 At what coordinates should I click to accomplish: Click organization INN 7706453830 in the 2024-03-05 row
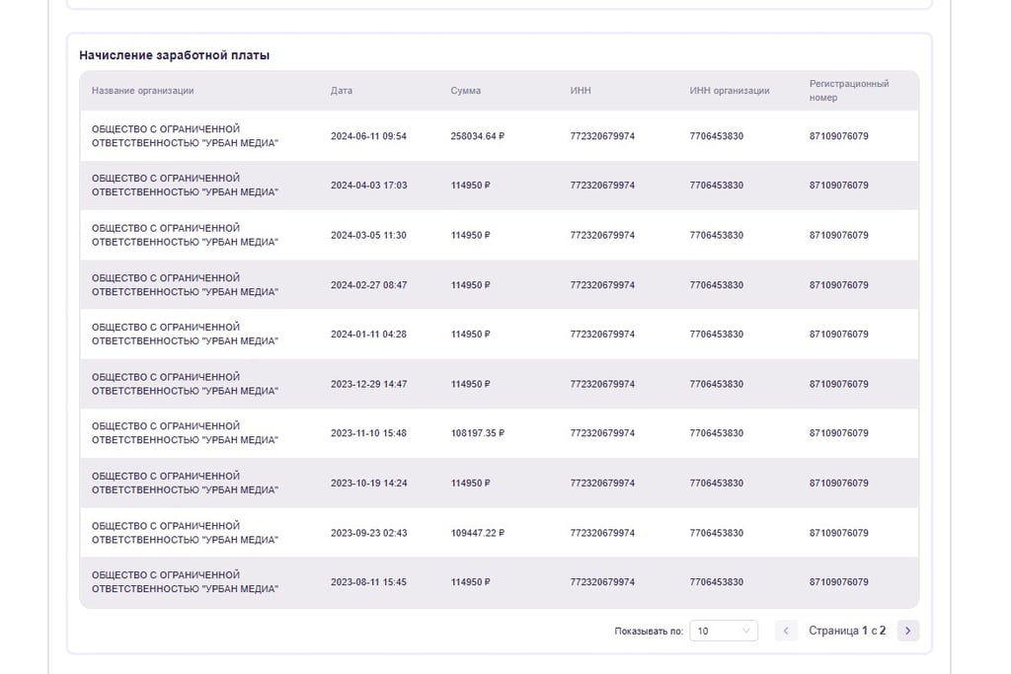[717, 235]
